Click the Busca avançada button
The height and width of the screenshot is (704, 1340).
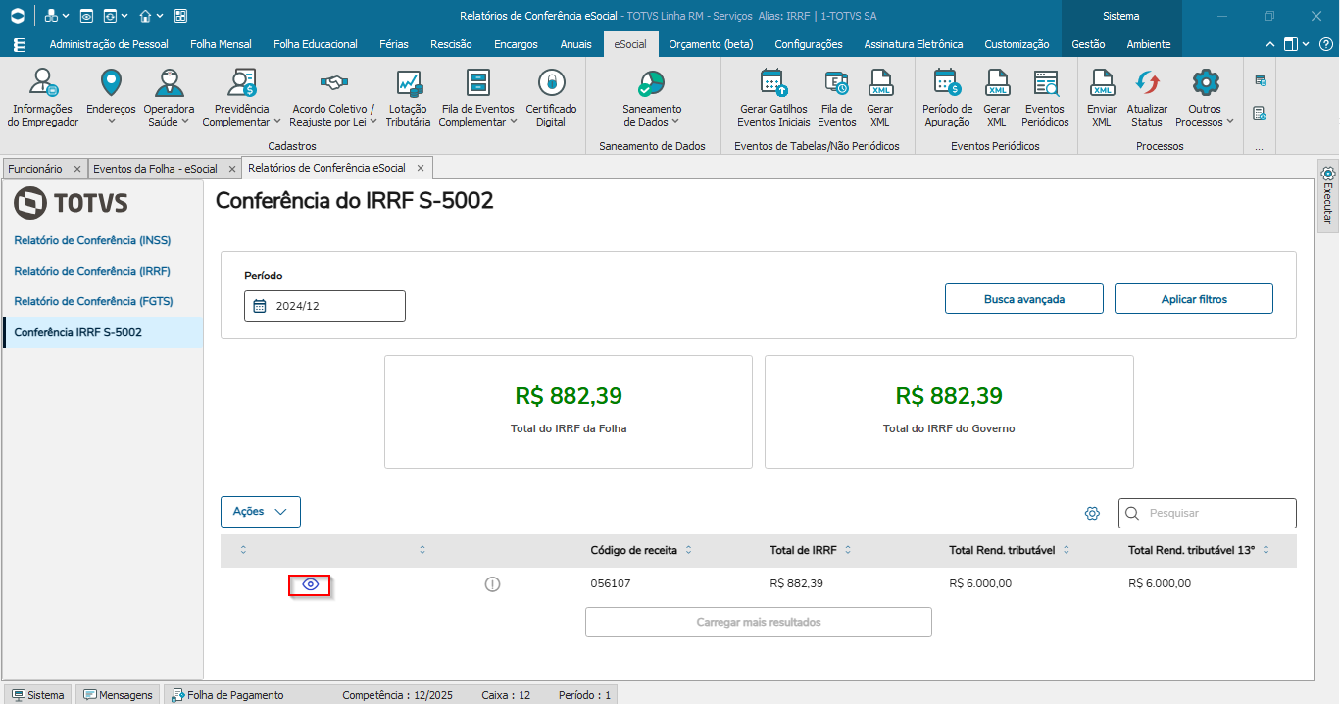[x=1024, y=299]
